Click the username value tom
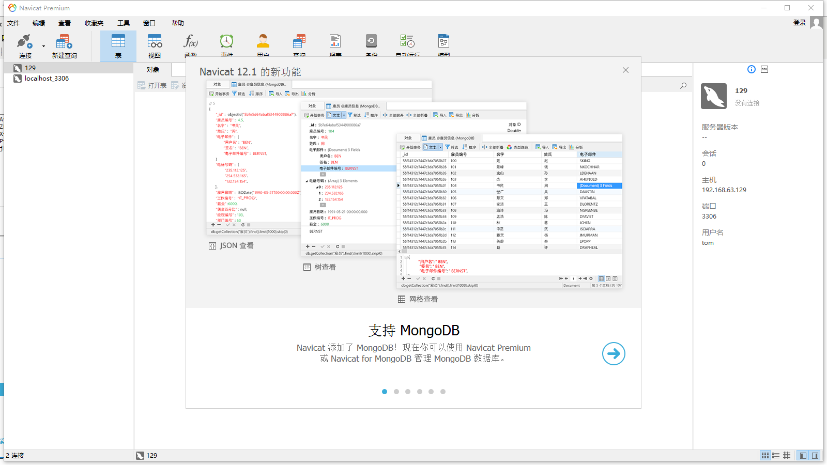This screenshot has width=827, height=465. [708, 243]
